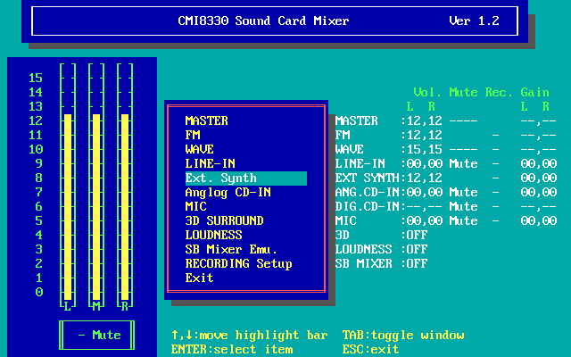The height and width of the screenshot is (357, 571).
Task: Click the LINE-IN Mute status indicator
Action: point(463,163)
